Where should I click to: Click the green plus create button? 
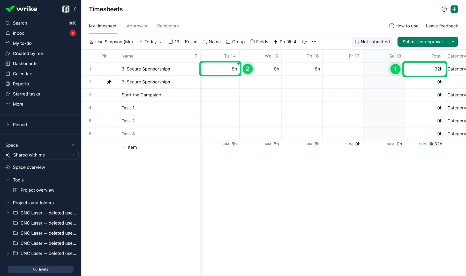point(454,9)
